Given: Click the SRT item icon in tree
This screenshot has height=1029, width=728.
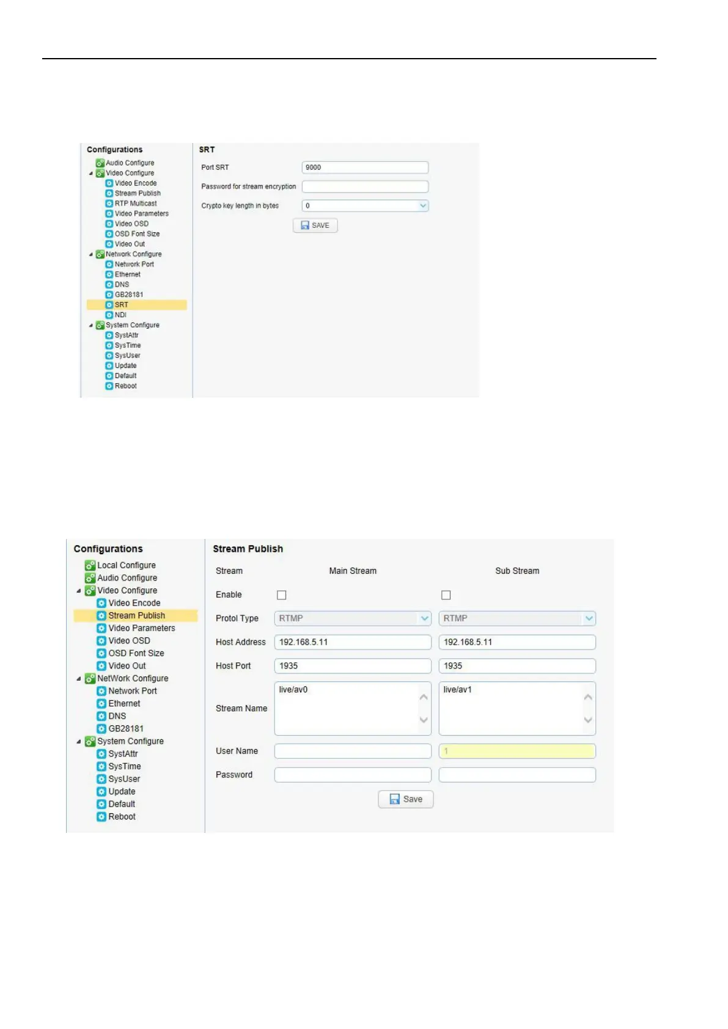Looking at the screenshot, I should tap(109, 305).
